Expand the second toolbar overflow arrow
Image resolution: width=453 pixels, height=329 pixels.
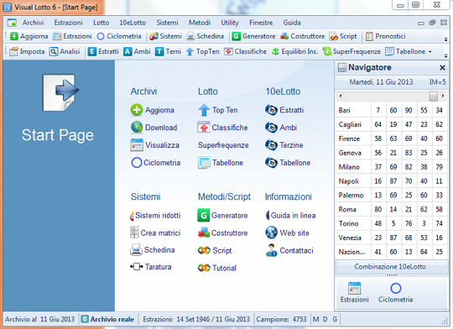[x=445, y=55]
